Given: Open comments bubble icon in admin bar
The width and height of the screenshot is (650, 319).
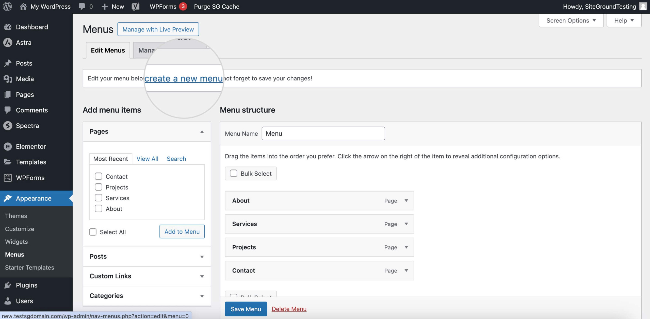Looking at the screenshot, I should tap(82, 6).
